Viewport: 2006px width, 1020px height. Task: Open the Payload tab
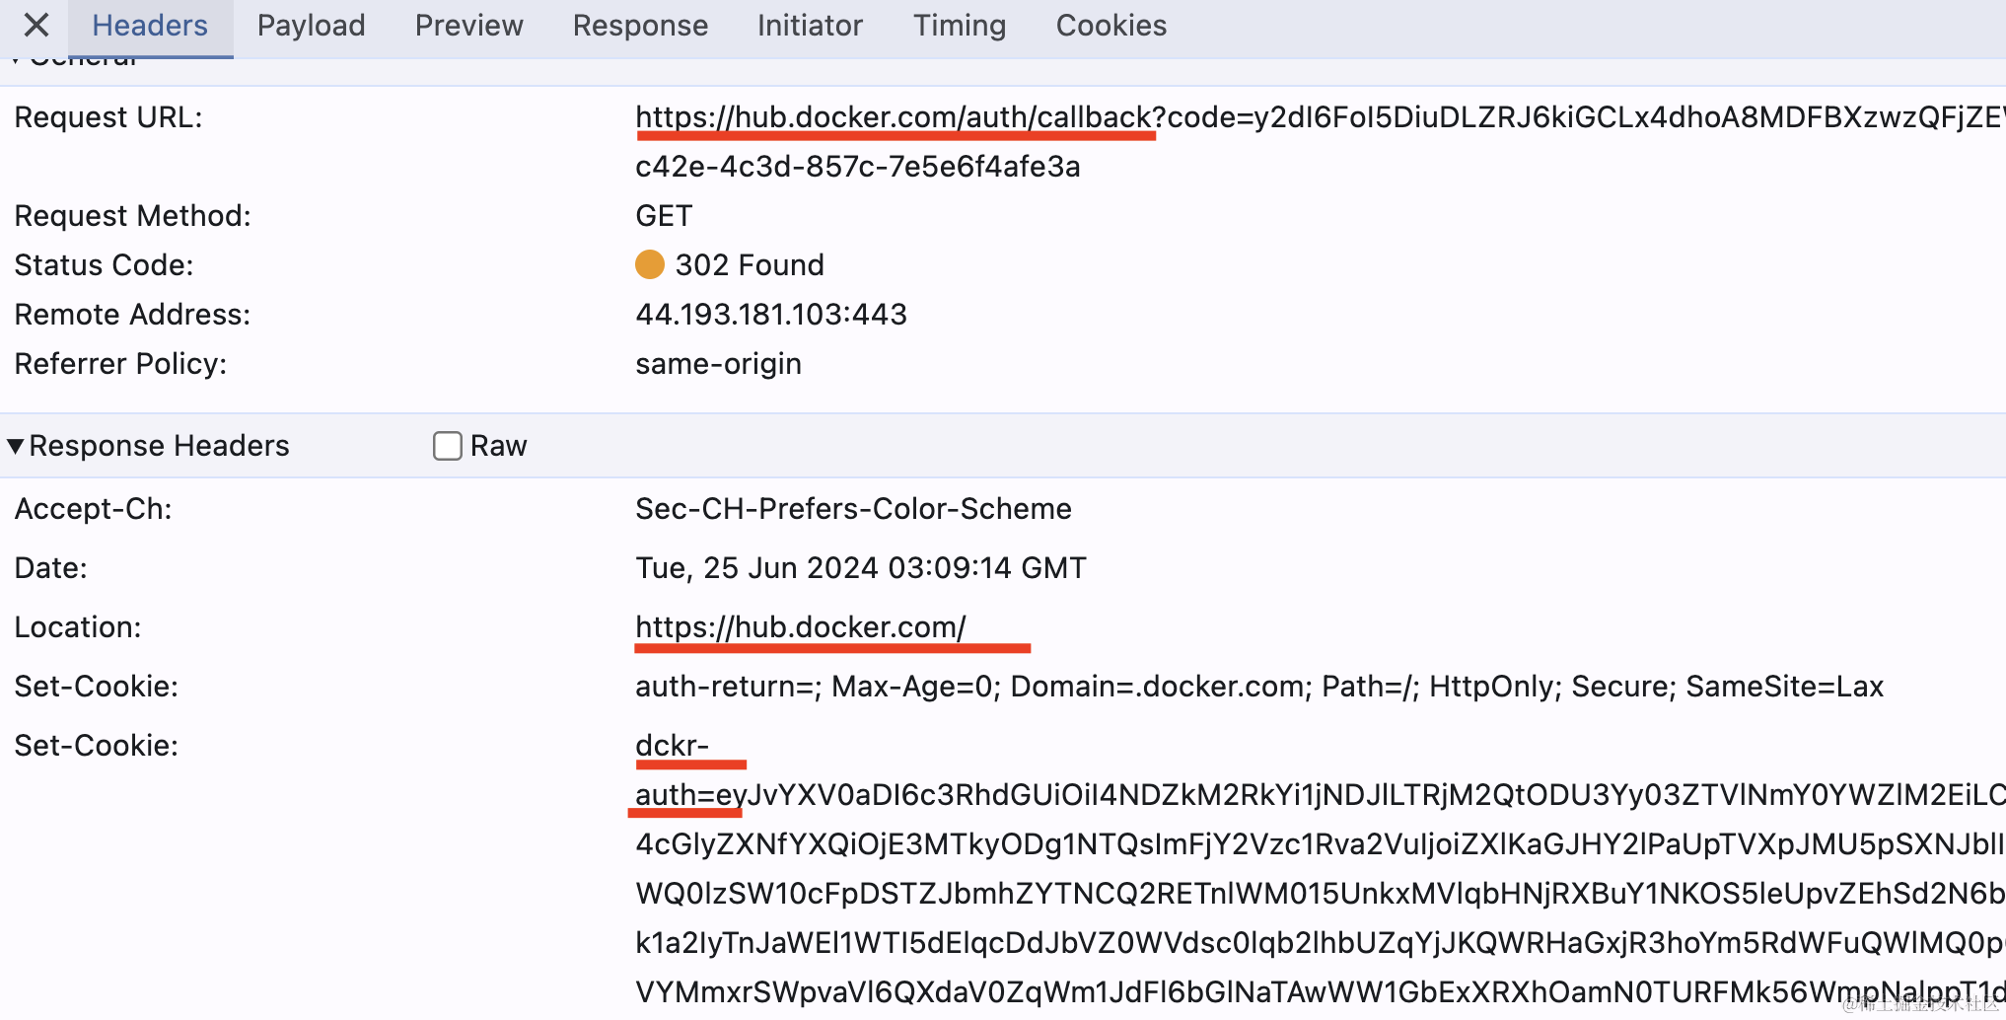[x=311, y=26]
